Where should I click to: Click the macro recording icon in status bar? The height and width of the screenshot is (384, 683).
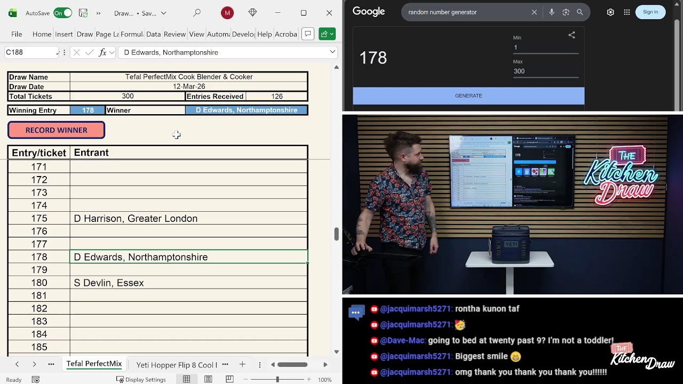36,380
